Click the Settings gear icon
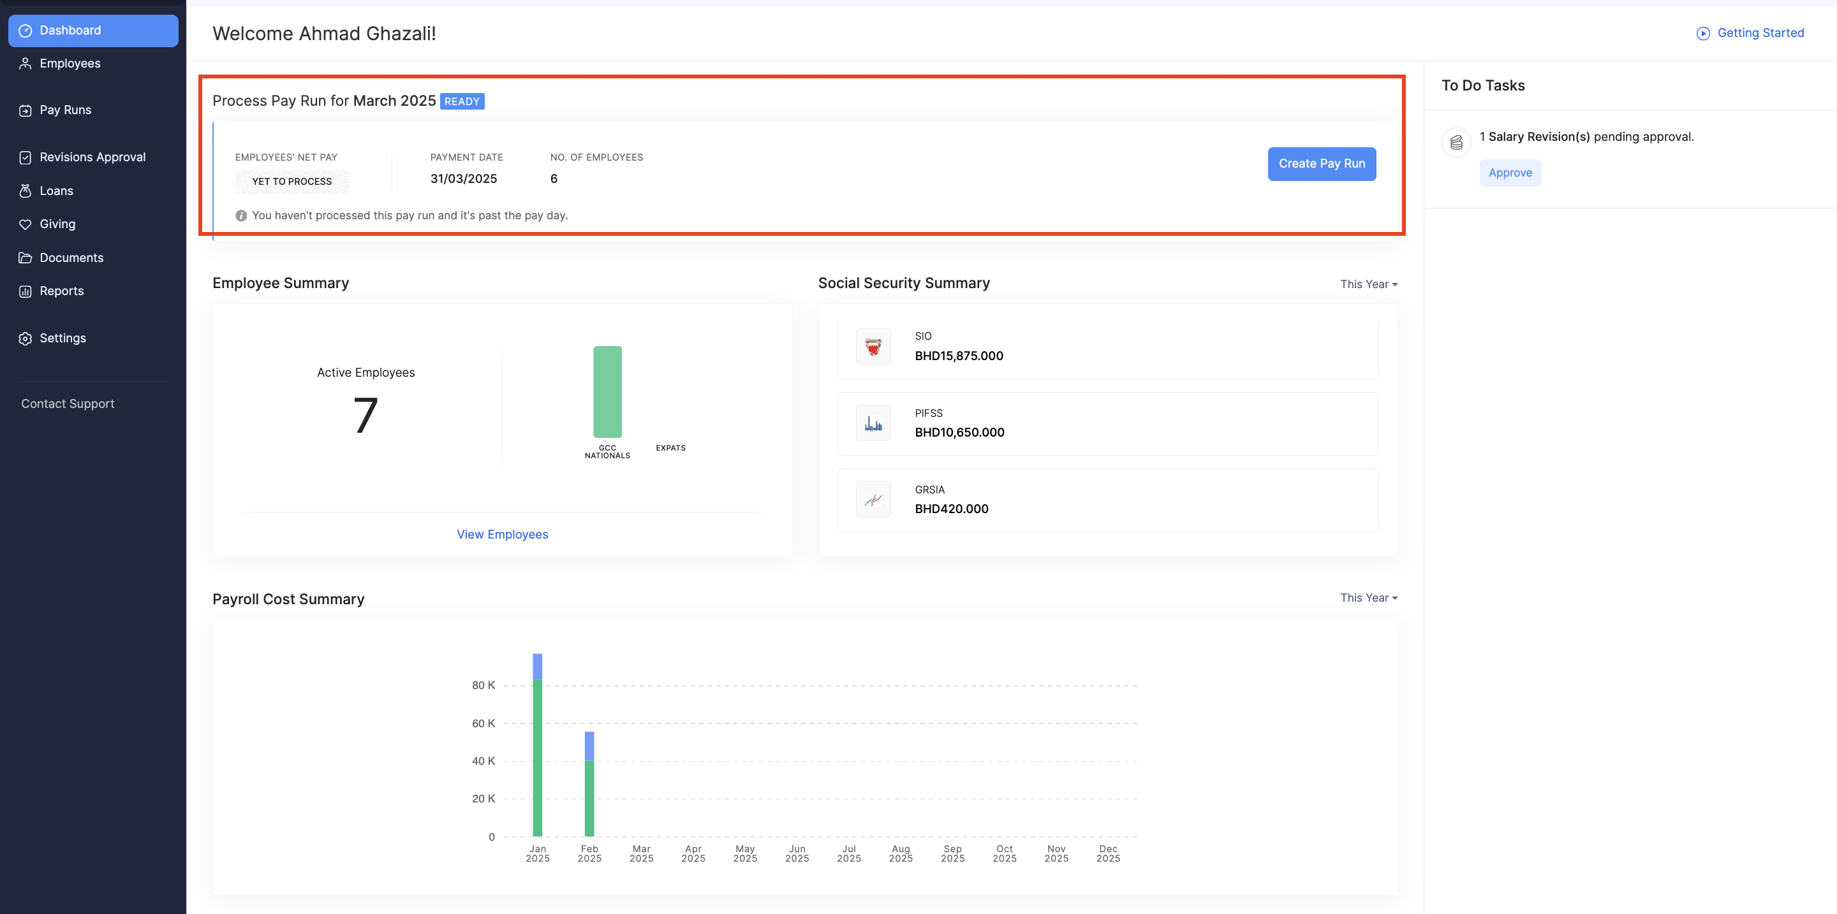The height and width of the screenshot is (914, 1837). (26, 338)
